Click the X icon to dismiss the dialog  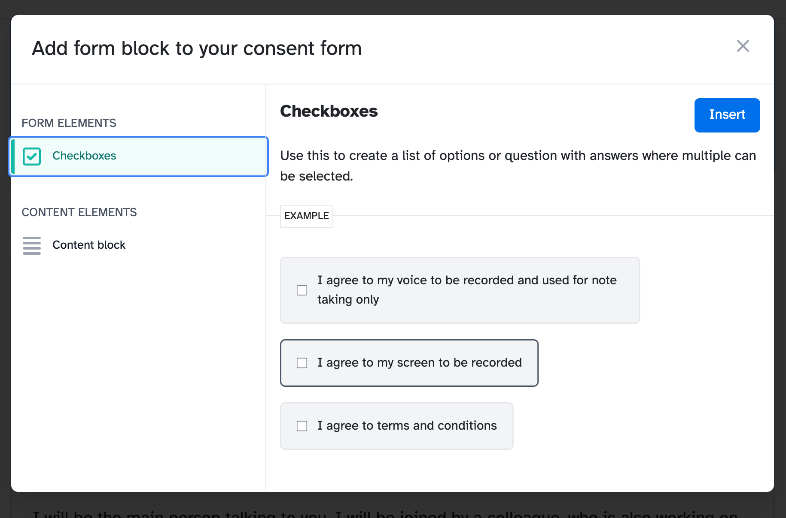click(x=743, y=46)
